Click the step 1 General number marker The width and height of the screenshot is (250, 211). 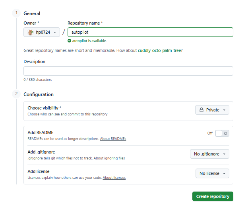tap(17, 13)
